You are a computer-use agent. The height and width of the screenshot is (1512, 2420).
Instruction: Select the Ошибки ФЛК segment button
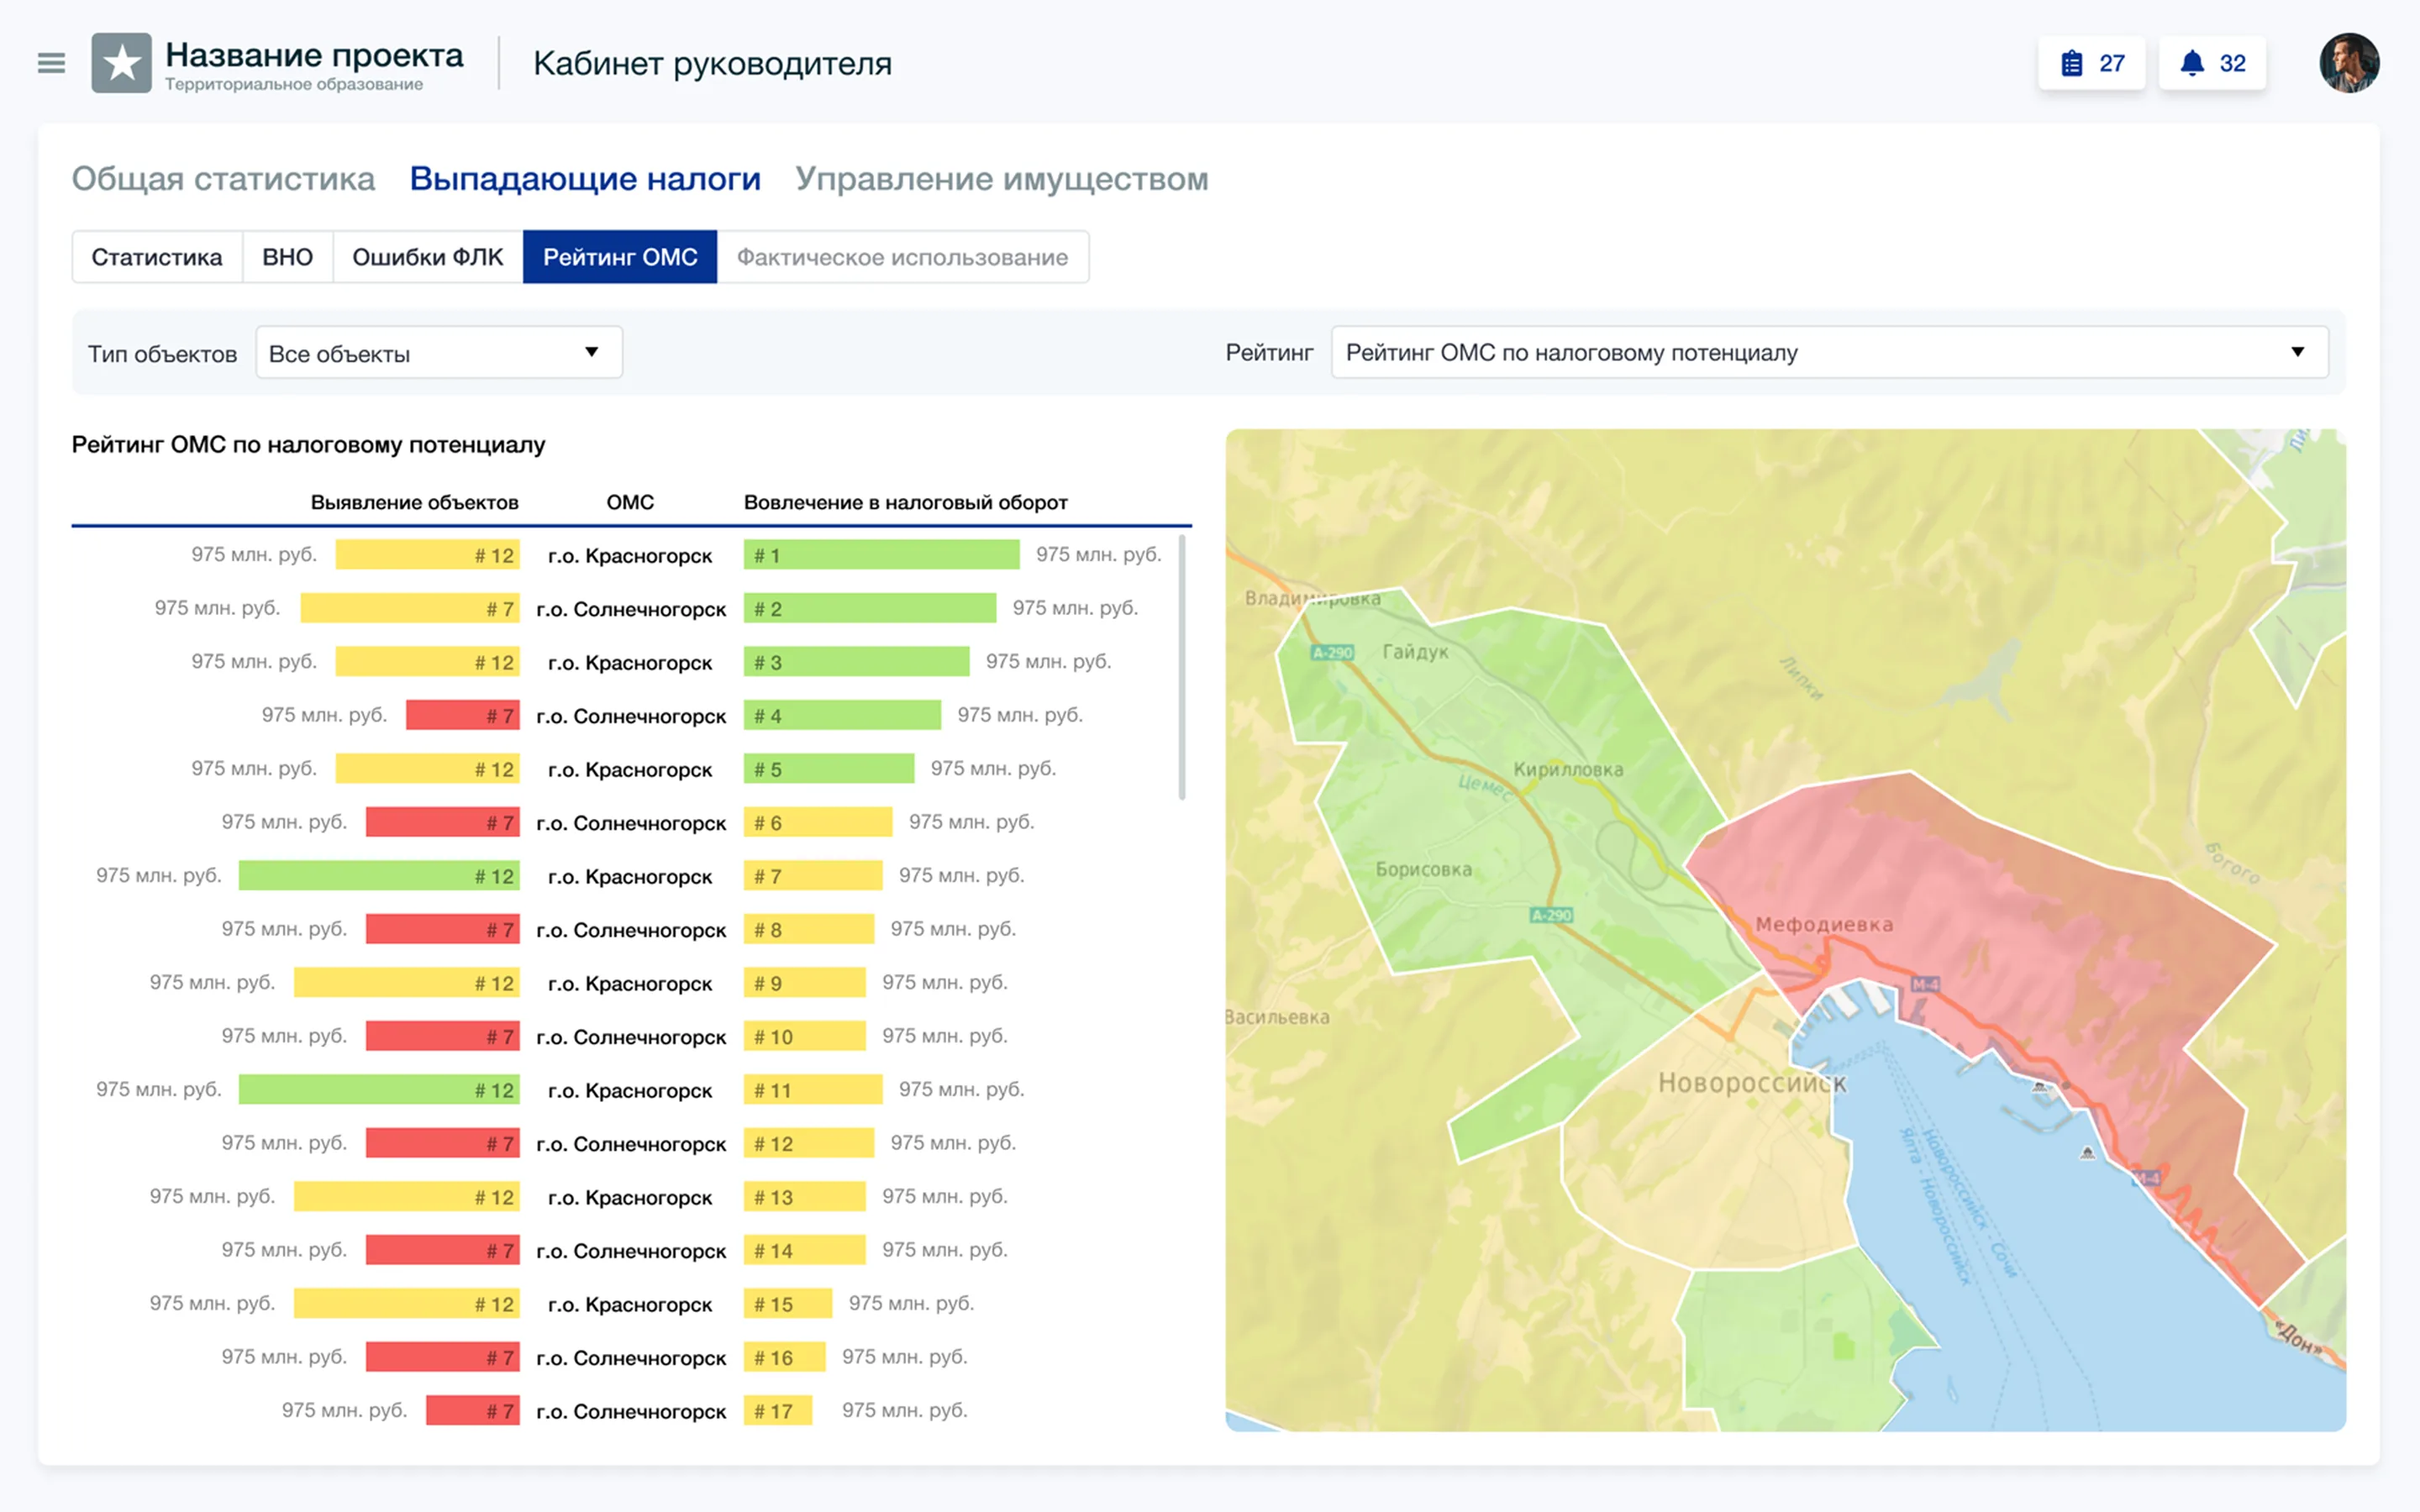pyautogui.click(x=427, y=257)
